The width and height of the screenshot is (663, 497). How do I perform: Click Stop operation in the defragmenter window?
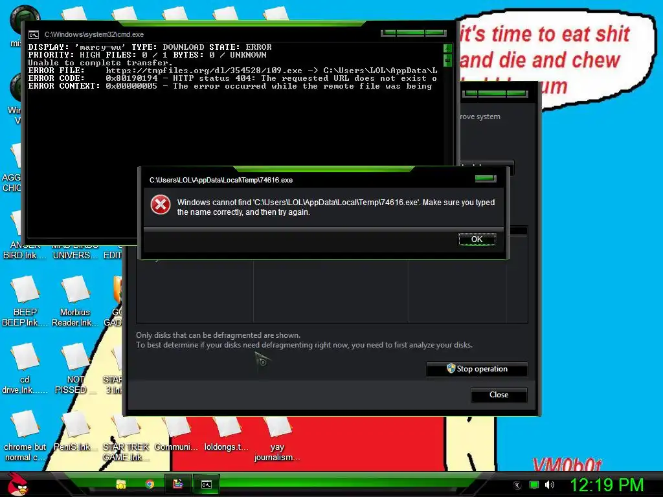point(477,369)
